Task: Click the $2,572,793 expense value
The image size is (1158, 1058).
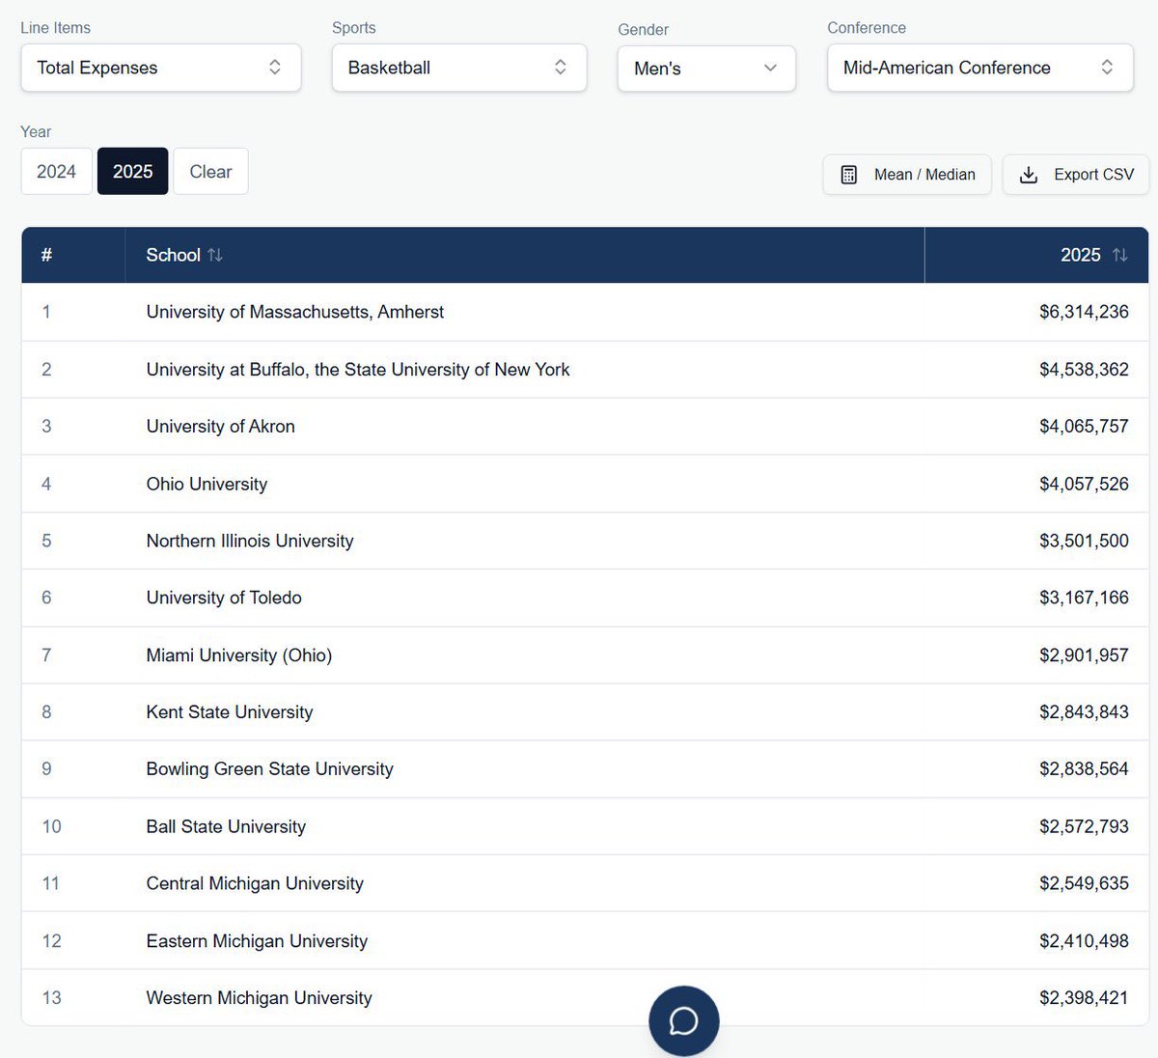Action: click(1084, 826)
